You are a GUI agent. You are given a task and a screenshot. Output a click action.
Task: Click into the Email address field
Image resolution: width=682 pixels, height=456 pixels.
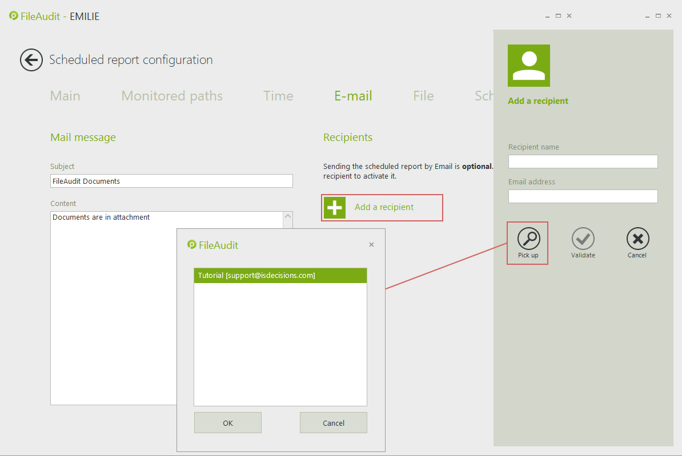[583, 196]
